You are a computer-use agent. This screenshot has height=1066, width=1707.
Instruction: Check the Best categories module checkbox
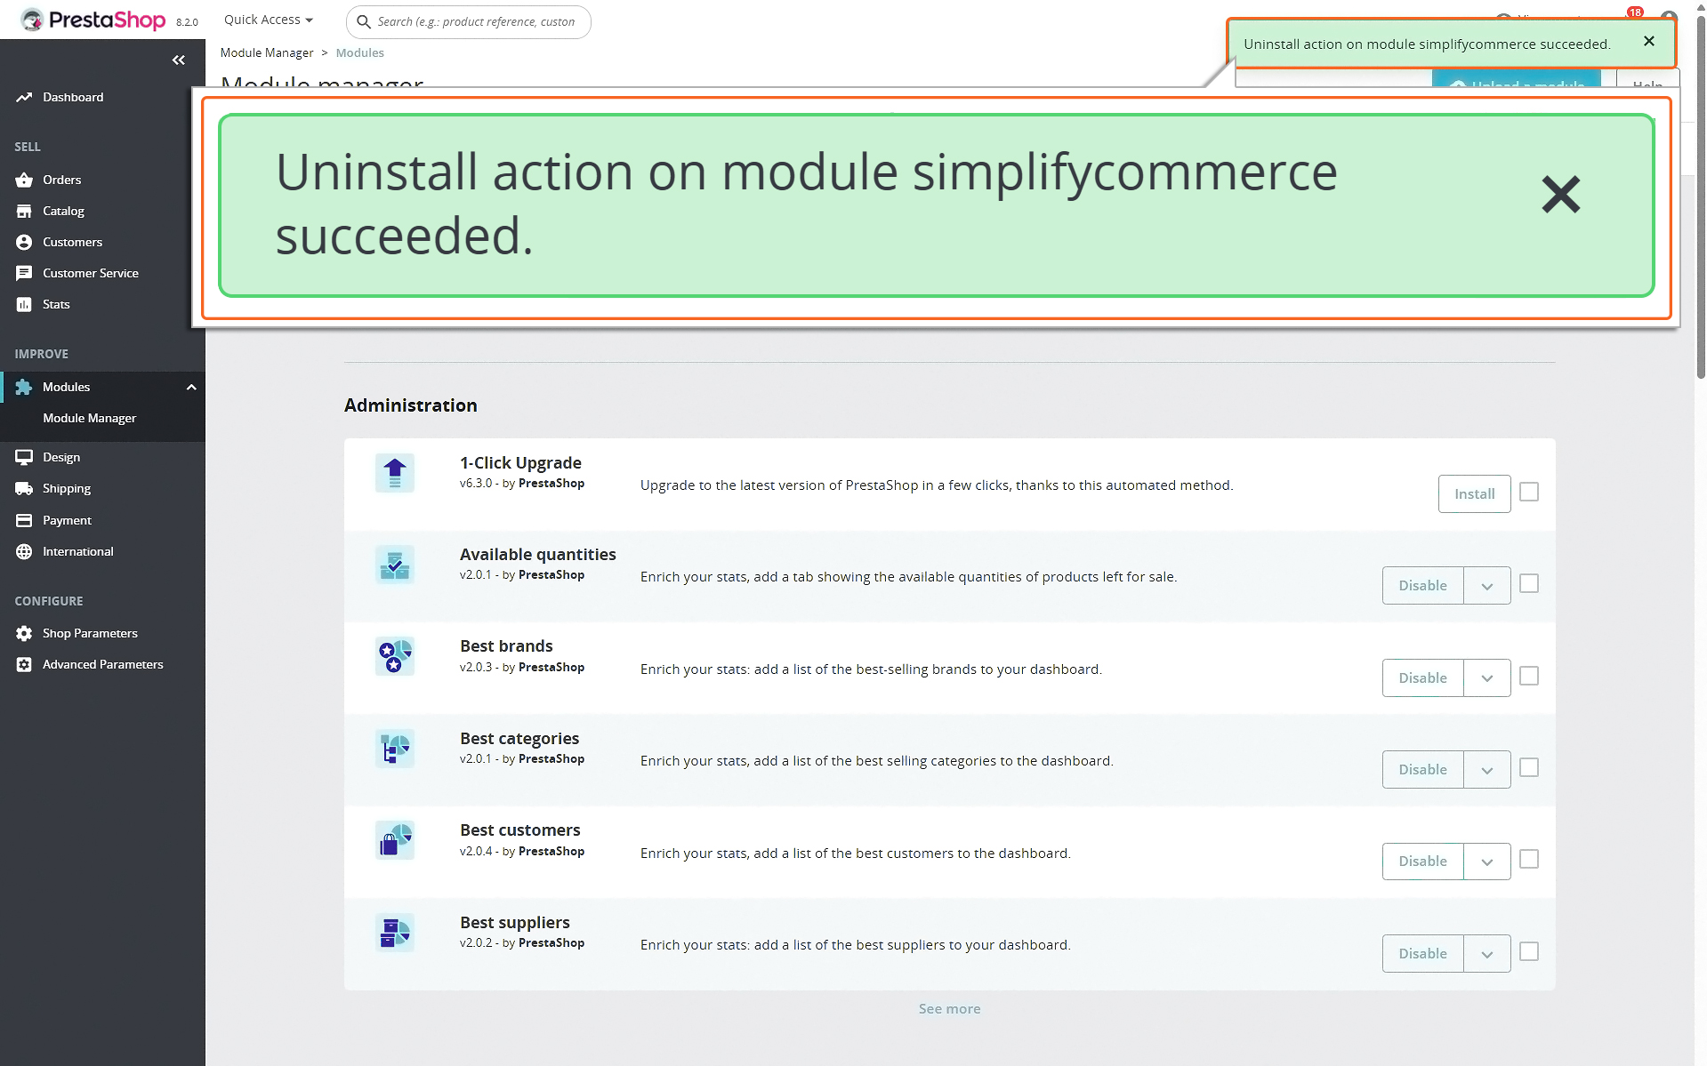pyautogui.click(x=1529, y=767)
